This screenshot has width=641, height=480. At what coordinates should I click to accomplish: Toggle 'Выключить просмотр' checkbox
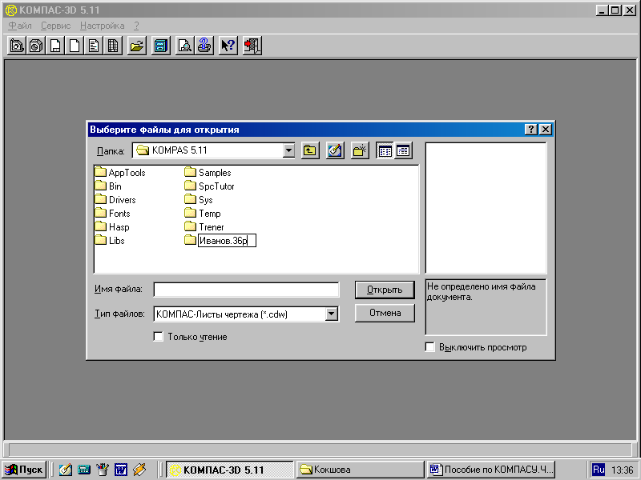pyautogui.click(x=429, y=347)
